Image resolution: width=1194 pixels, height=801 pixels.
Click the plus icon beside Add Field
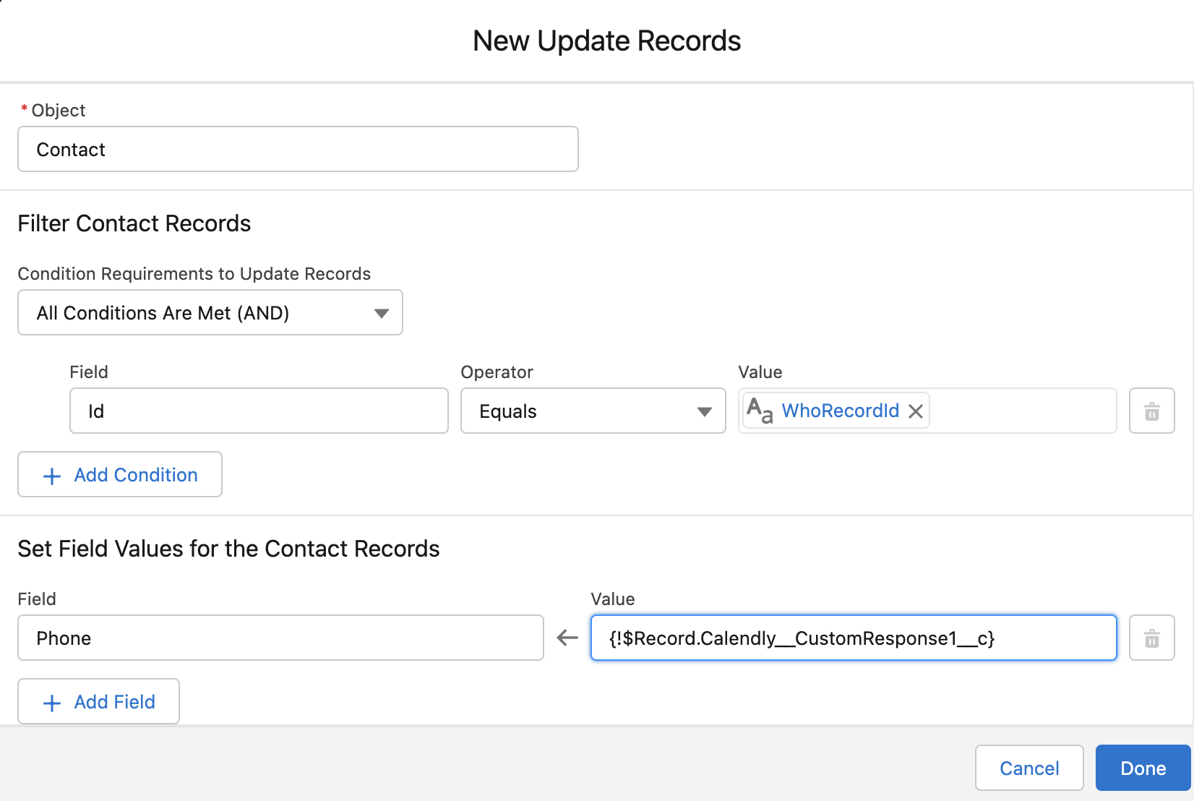point(52,703)
